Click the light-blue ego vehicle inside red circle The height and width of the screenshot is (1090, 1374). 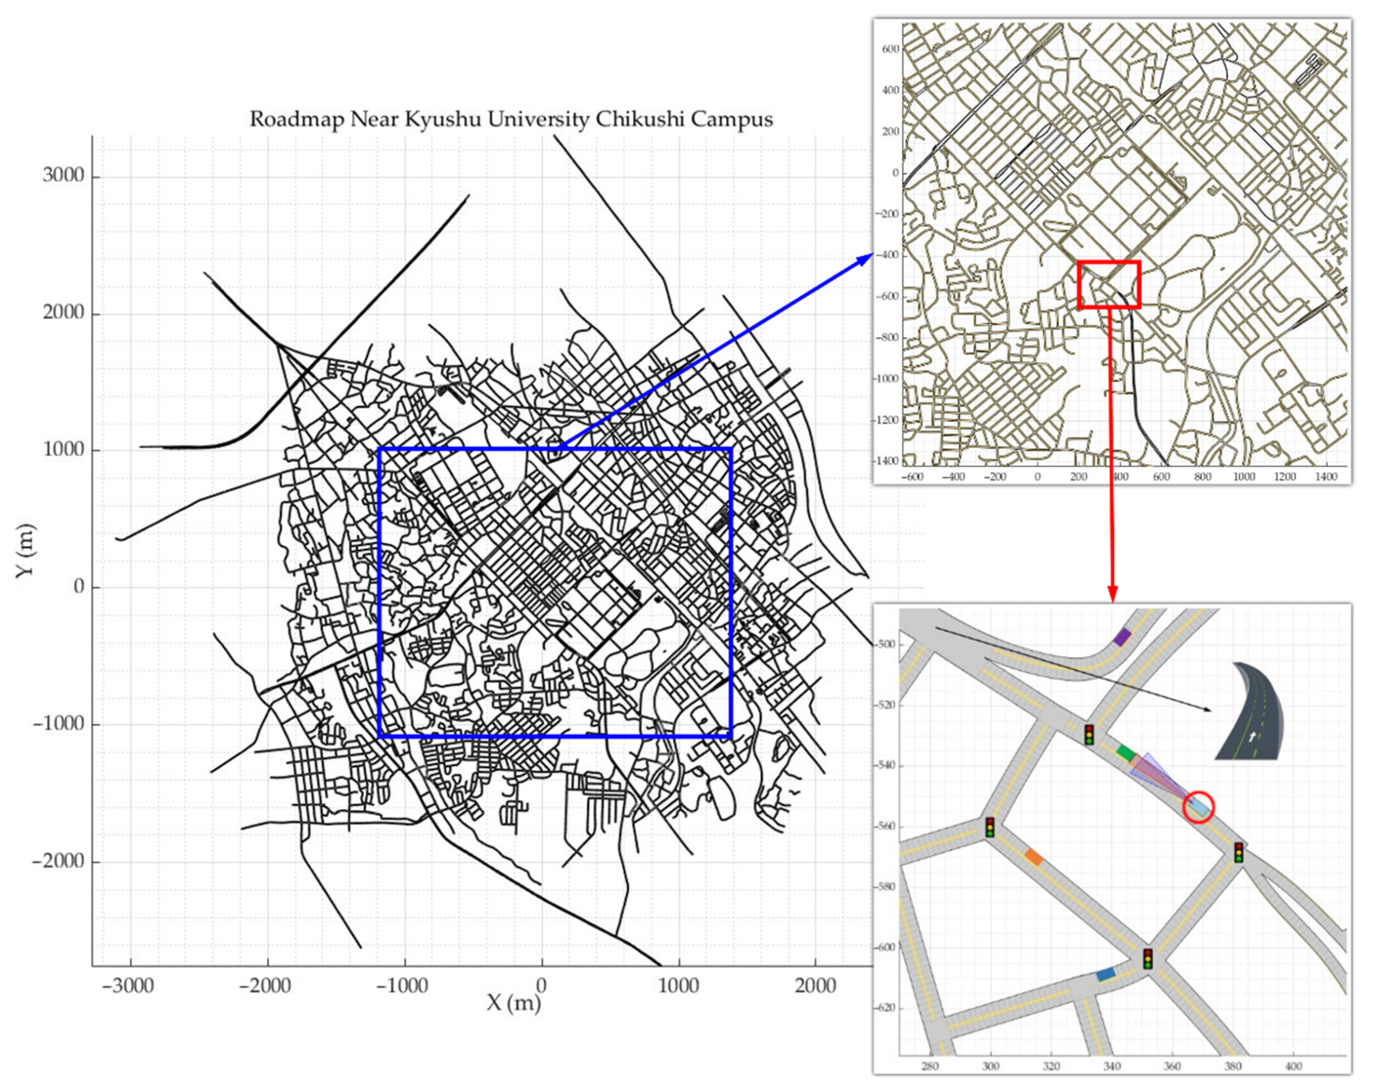[x=1199, y=808]
